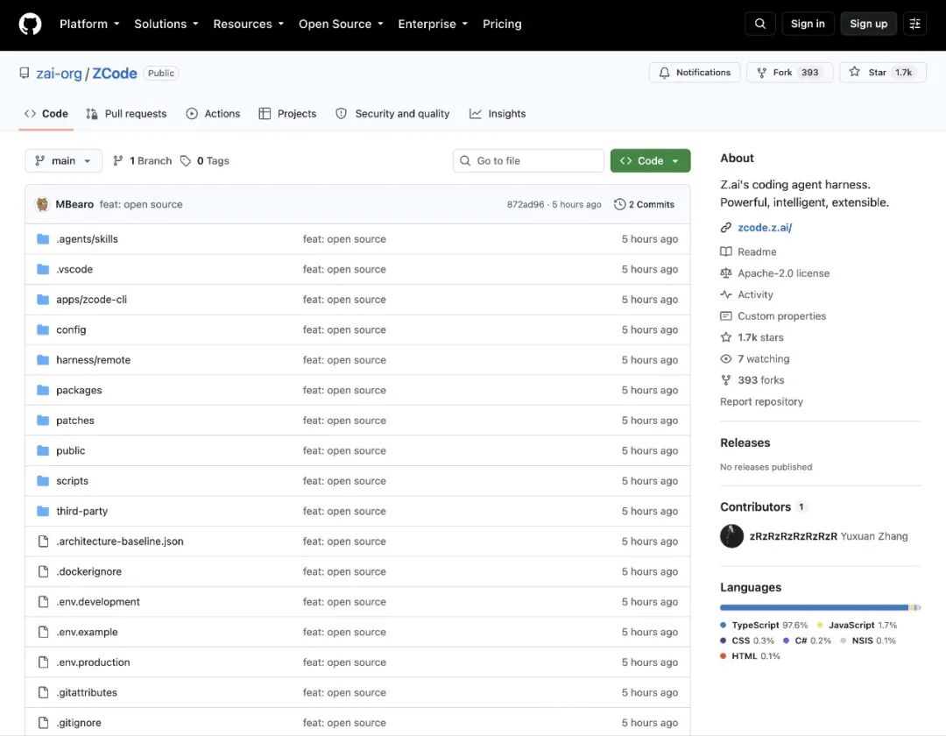Click the Readme book icon
The height and width of the screenshot is (736, 946).
point(726,251)
